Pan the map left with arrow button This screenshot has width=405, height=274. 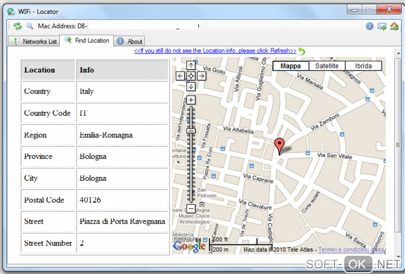click(180, 76)
